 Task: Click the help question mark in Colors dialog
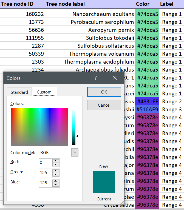tap(95, 78)
